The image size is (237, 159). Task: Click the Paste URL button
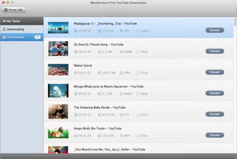[x=14, y=10]
